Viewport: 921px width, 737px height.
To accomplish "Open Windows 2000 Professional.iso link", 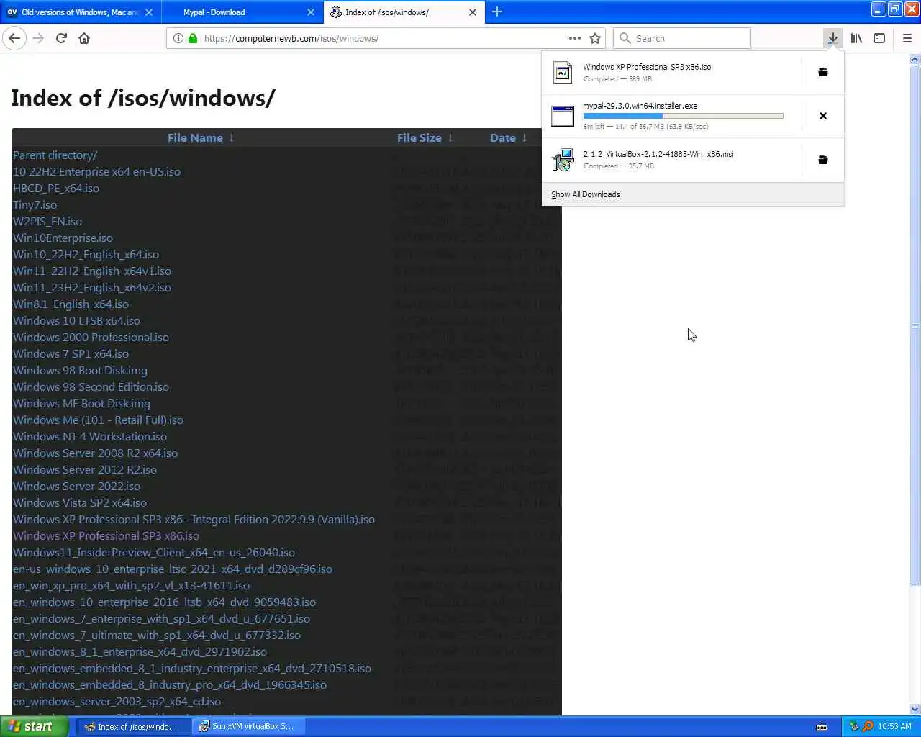I will [x=91, y=337].
